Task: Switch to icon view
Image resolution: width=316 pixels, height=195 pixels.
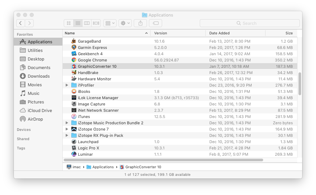Action: pos(69,23)
